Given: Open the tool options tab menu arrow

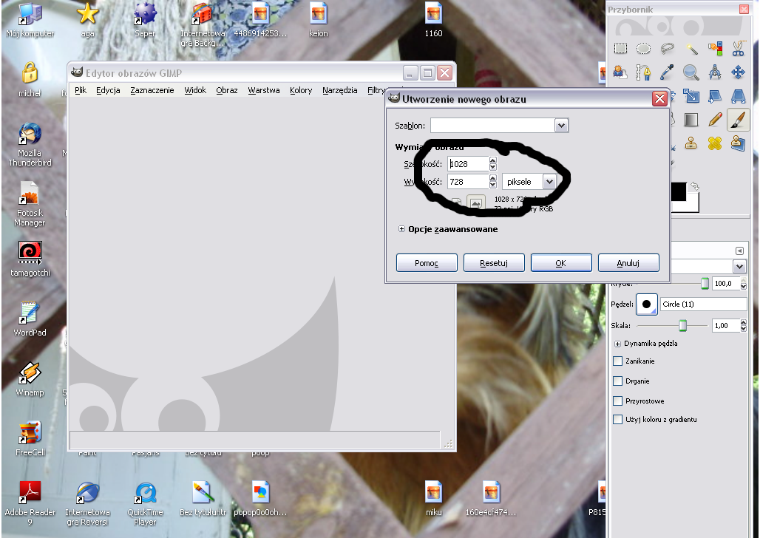Looking at the screenshot, I should coord(739,251).
